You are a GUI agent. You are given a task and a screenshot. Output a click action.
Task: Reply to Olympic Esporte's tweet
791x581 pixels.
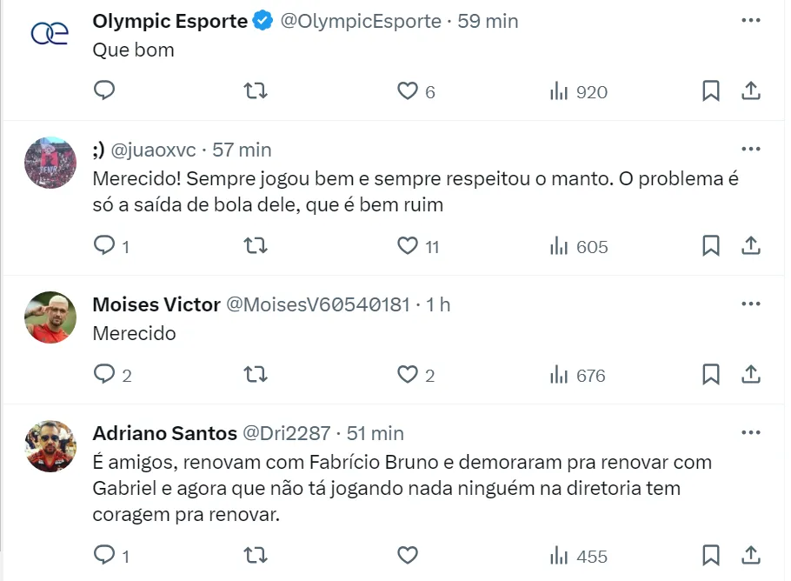(x=104, y=91)
